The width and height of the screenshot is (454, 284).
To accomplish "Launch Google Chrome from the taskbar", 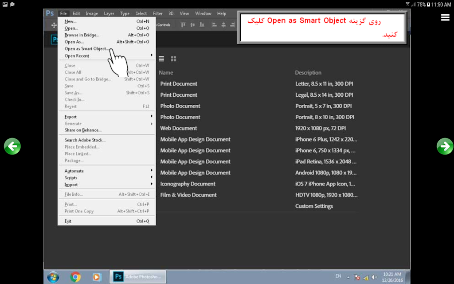I will pyautogui.click(x=75, y=277).
